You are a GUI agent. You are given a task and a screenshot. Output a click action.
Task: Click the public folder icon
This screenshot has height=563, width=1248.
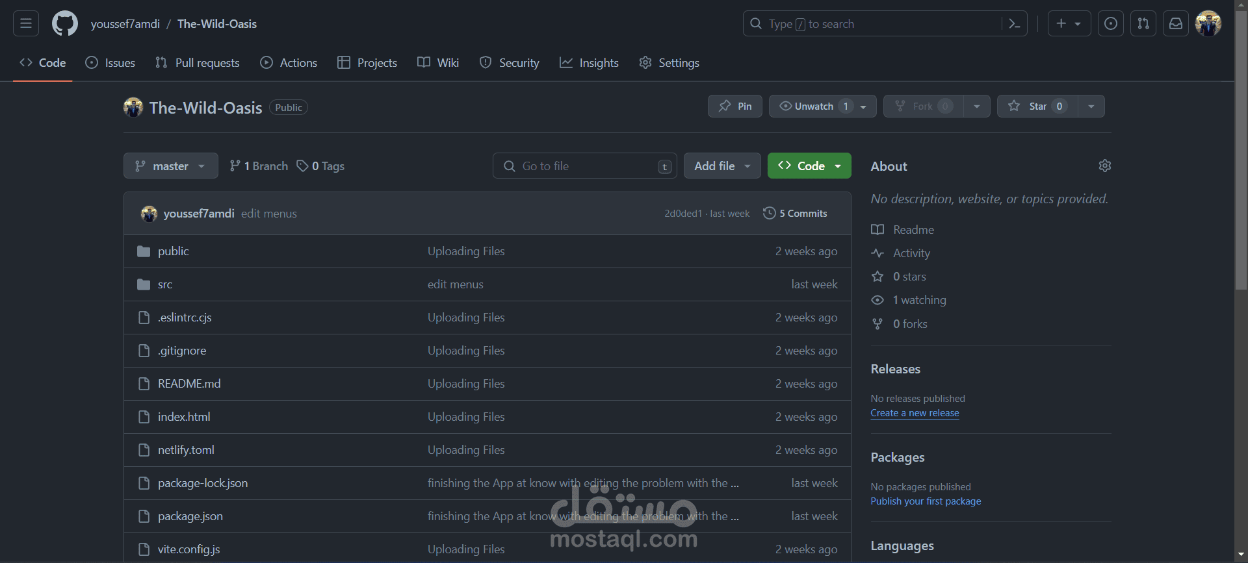click(x=144, y=251)
